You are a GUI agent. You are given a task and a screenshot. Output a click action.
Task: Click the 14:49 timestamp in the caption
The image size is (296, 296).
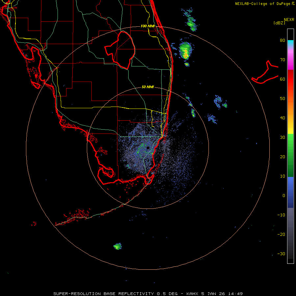[235, 294]
